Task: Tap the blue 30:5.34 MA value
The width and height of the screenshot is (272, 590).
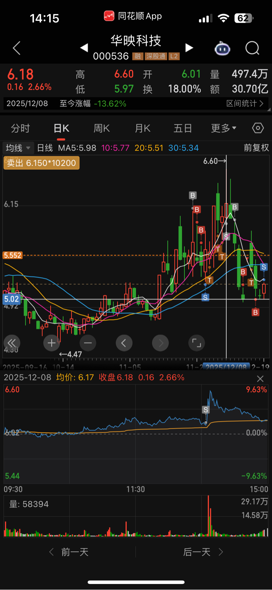Action: (x=183, y=148)
